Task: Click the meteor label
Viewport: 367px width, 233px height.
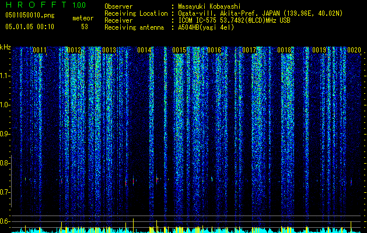Action: coord(83,18)
